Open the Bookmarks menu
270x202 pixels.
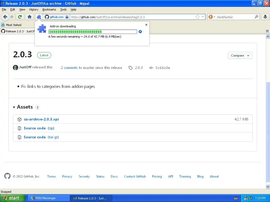coord(49,9)
